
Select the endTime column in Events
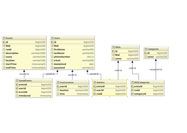[x=24, y=68]
